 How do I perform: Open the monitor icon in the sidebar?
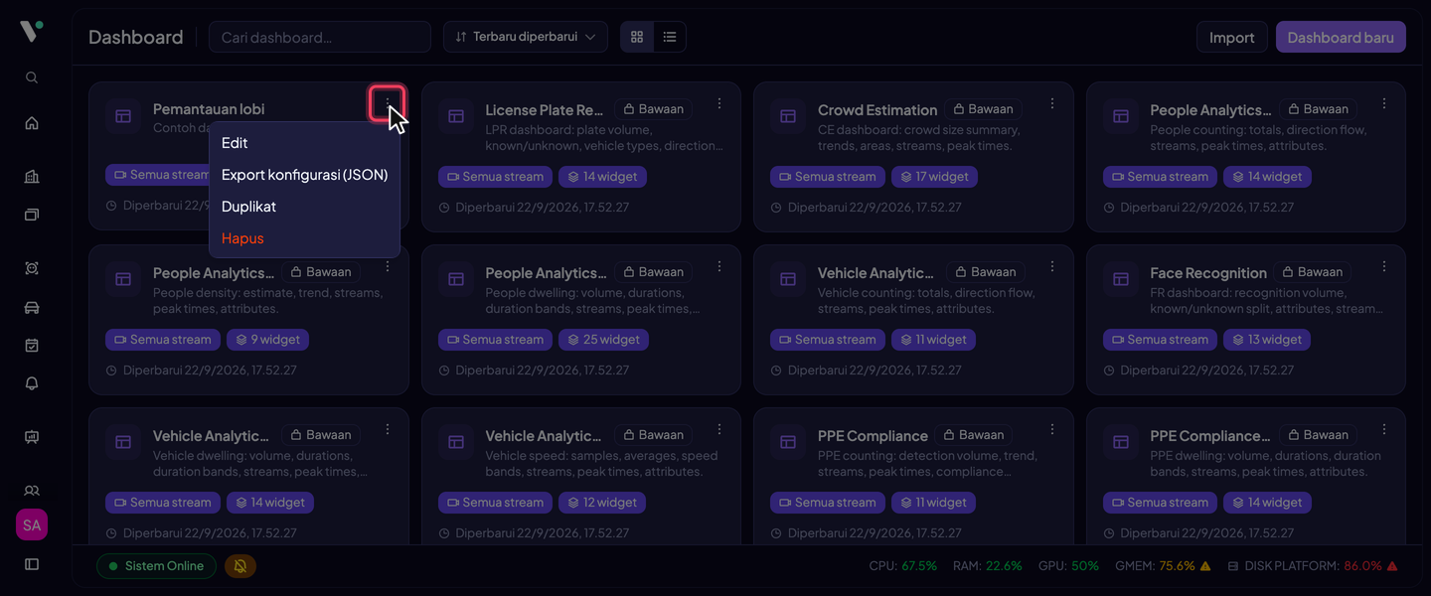point(32,437)
